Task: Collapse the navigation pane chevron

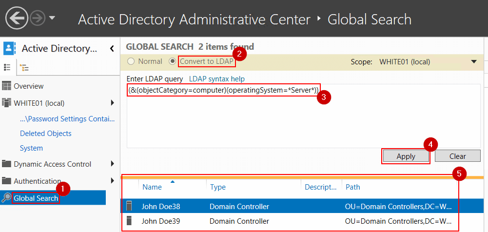Action: [112, 49]
